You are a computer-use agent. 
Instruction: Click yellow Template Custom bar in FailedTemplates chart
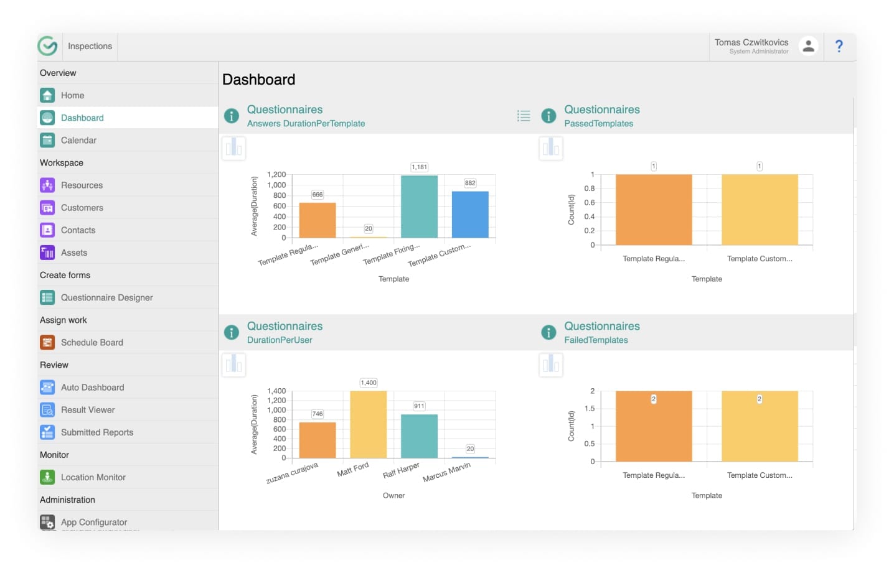(x=760, y=426)
